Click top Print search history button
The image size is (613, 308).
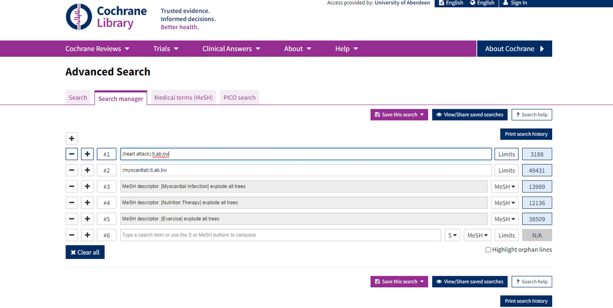[526, 134]
